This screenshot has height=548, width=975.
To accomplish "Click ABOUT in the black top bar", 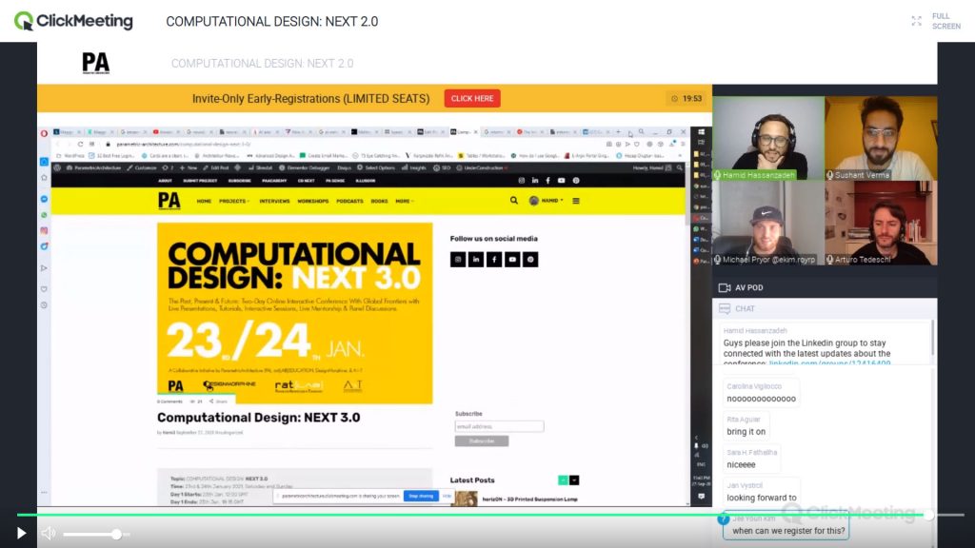I will click(x=166, y=181).
